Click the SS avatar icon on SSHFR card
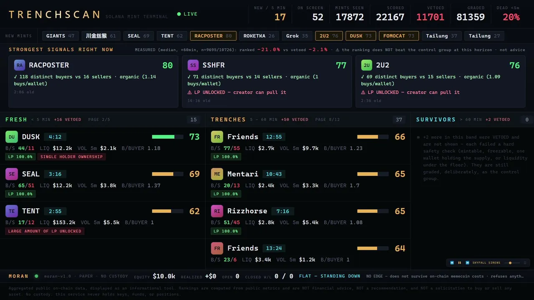 (193, 65)
